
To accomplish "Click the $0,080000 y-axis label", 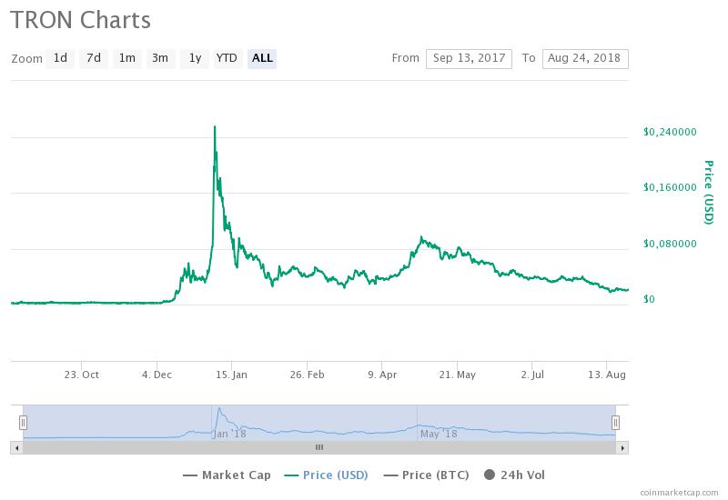I will 670,244.
